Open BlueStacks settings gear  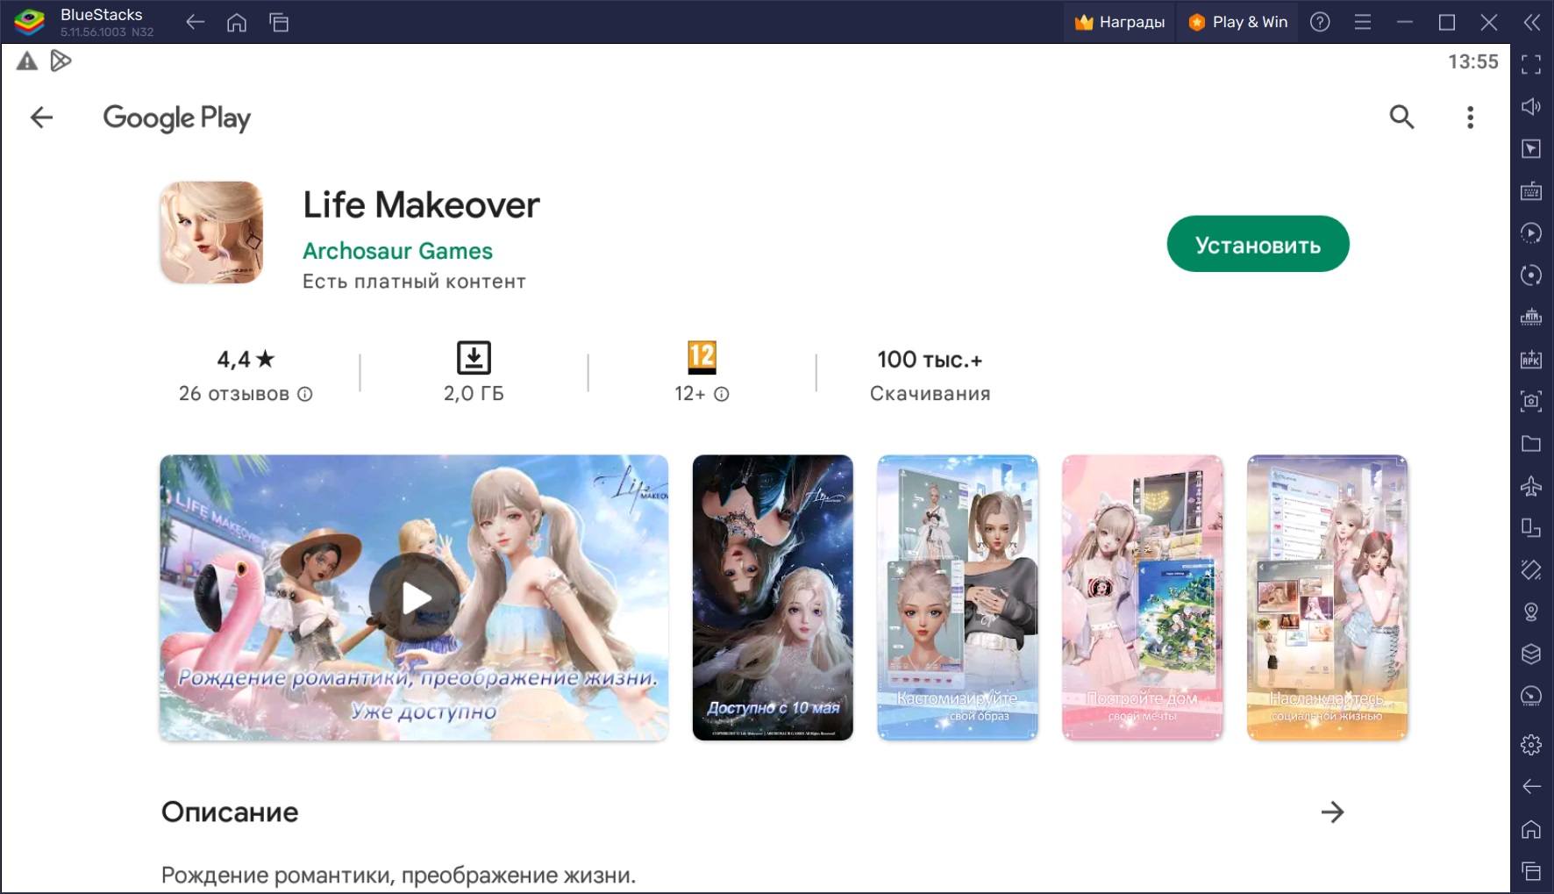point(1531,745)
